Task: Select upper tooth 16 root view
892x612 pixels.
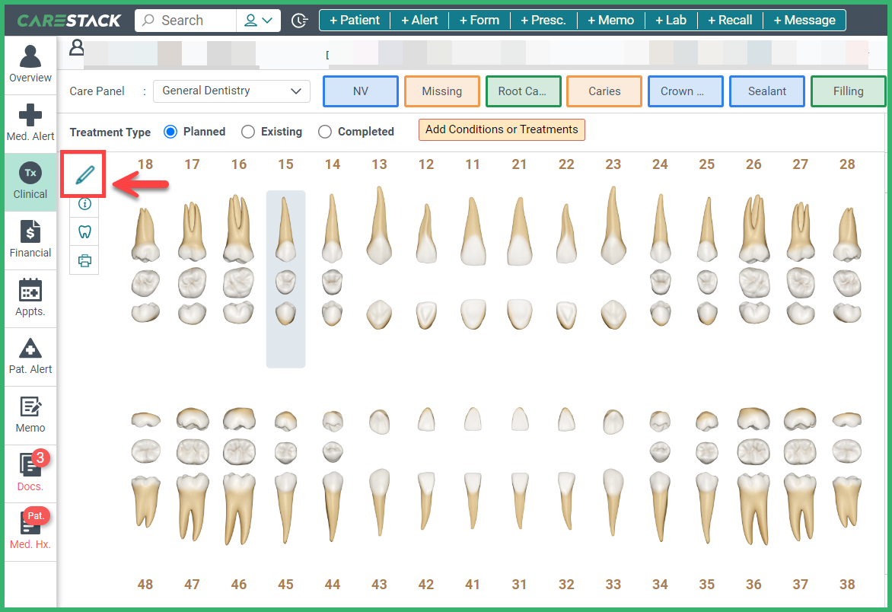Action: 238,228
